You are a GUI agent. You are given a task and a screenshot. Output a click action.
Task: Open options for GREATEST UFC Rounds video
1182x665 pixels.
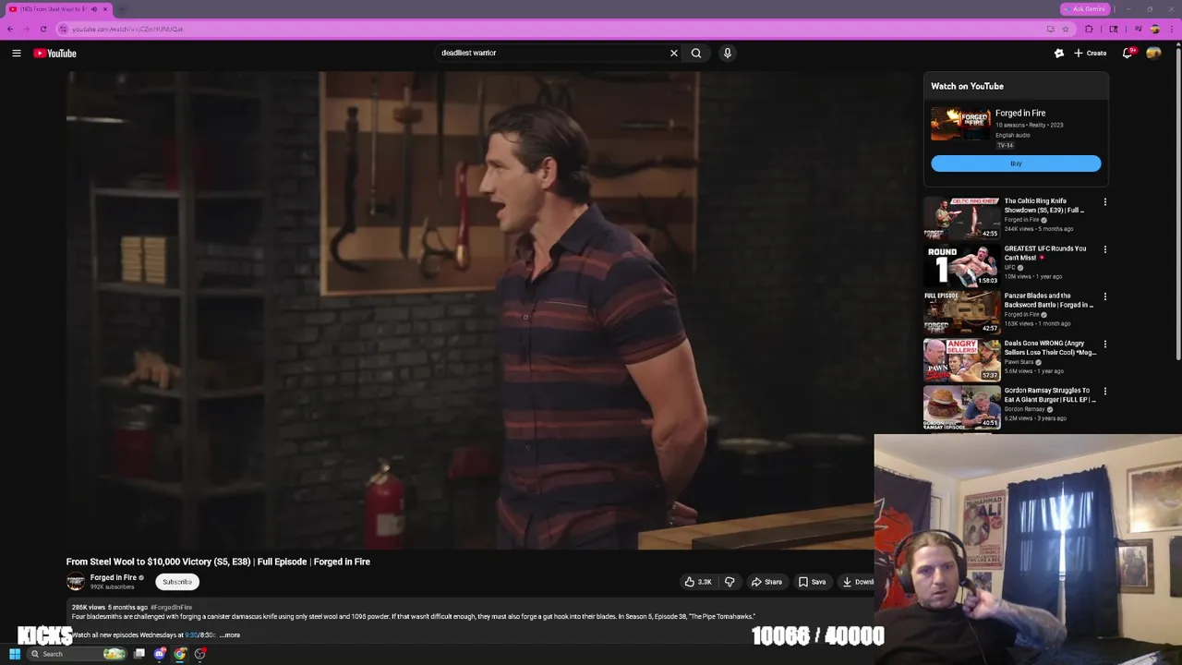point(1104,249)
